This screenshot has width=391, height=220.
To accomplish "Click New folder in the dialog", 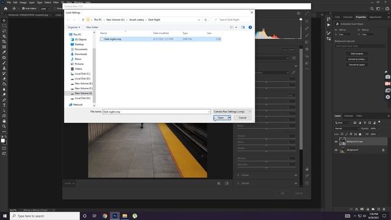I will pyautogui.click(x=92, y=27).
